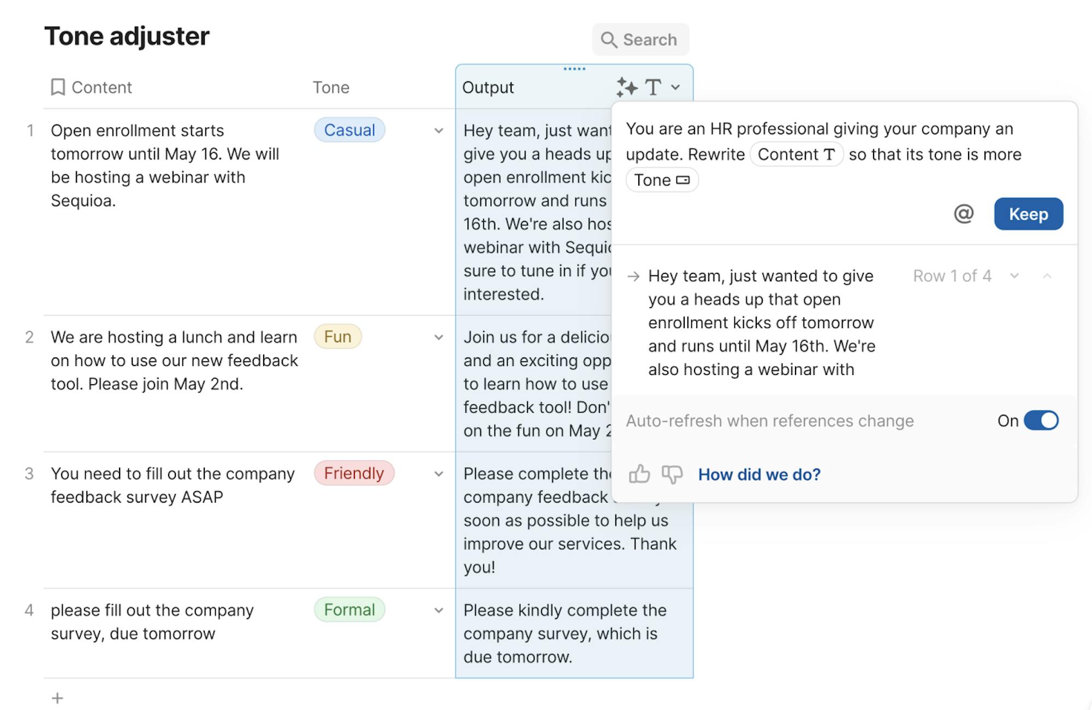
Task: Go to next row preview with down chevron
Action: 1014,276
